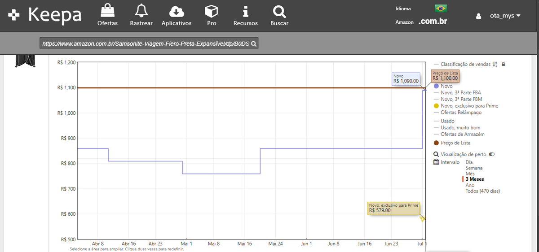Click the calendar Intervalo icon
The height and width of the screenshot is (252, 539).
(436, 162)
